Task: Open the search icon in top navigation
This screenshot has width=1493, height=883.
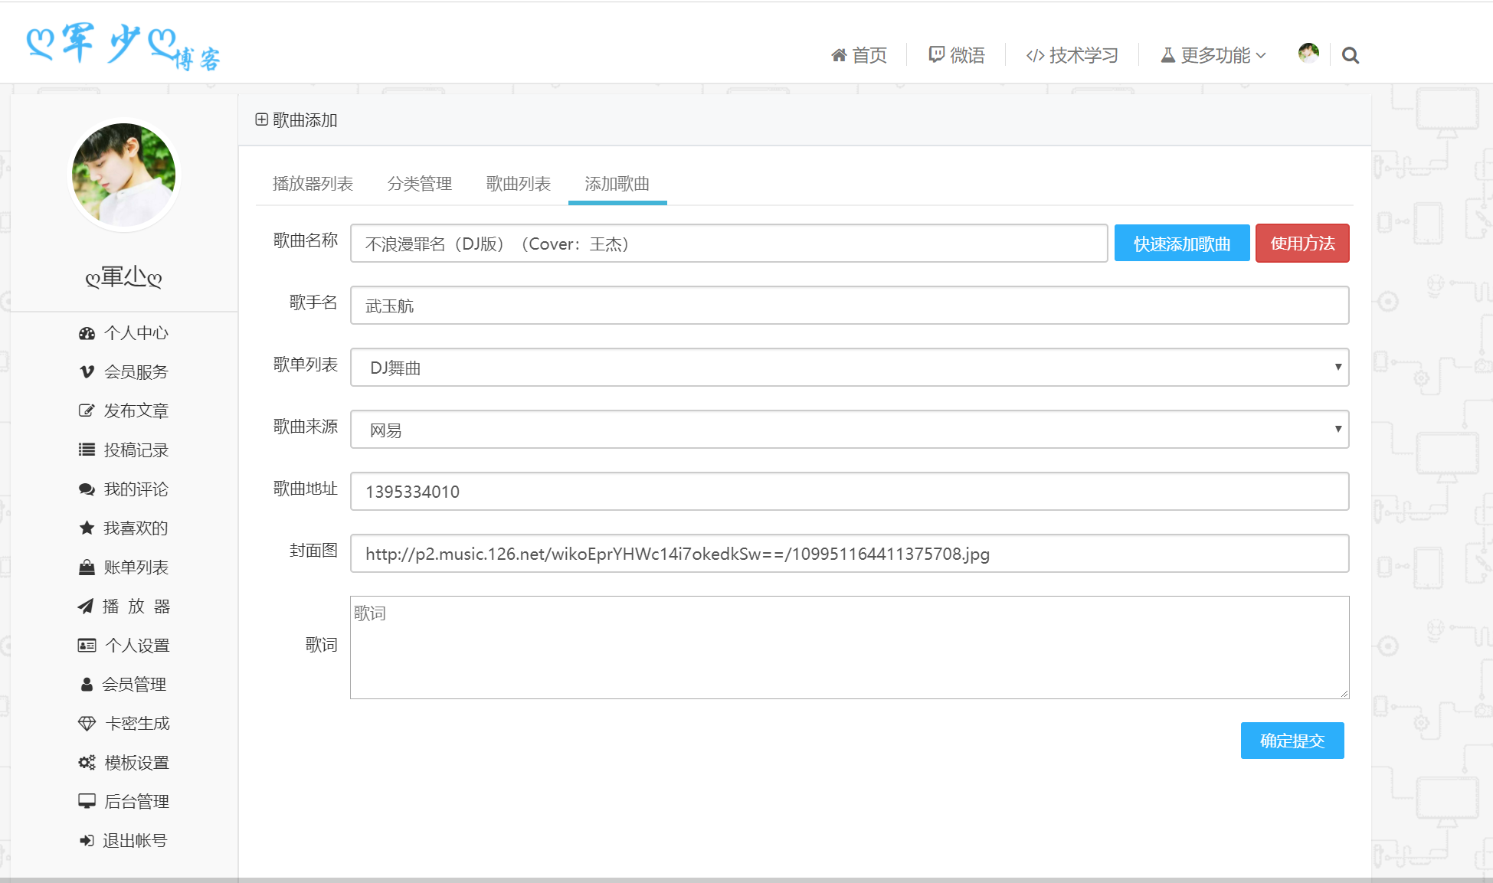Action: pos(1351,54)
